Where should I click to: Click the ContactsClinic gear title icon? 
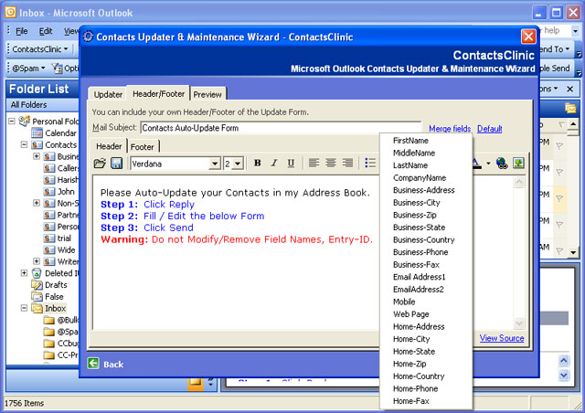coord(88,37)
